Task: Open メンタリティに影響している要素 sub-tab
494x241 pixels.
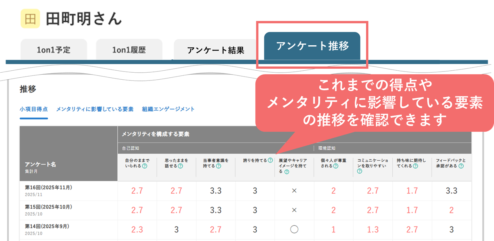Action: (95, 109)
